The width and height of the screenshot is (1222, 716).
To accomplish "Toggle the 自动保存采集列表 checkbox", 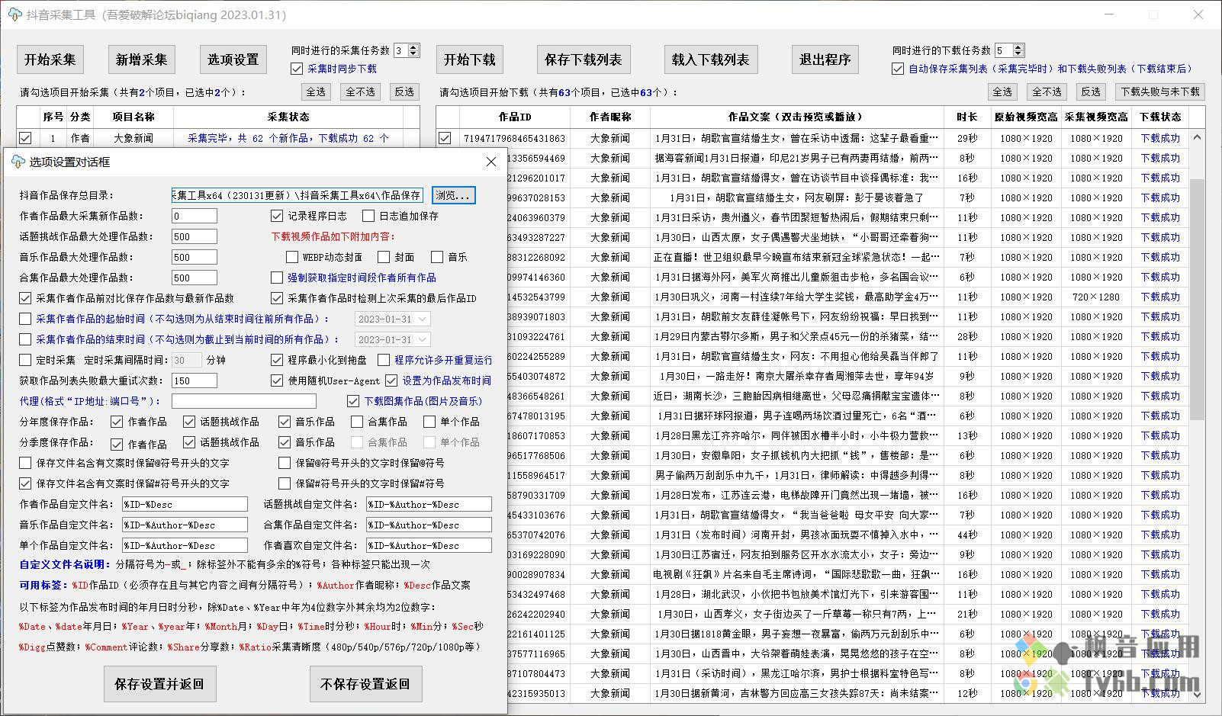I will [898, 69].
